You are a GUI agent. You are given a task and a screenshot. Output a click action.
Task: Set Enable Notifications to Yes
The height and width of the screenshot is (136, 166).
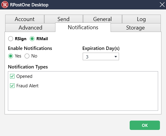pos(11,56)
